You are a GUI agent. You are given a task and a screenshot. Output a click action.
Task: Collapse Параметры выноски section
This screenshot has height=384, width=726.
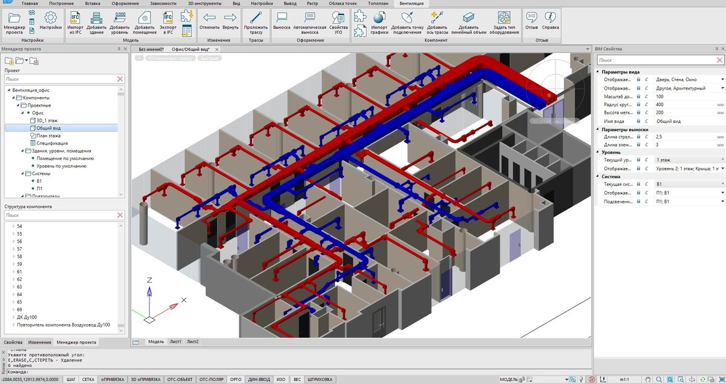point(598,129)
